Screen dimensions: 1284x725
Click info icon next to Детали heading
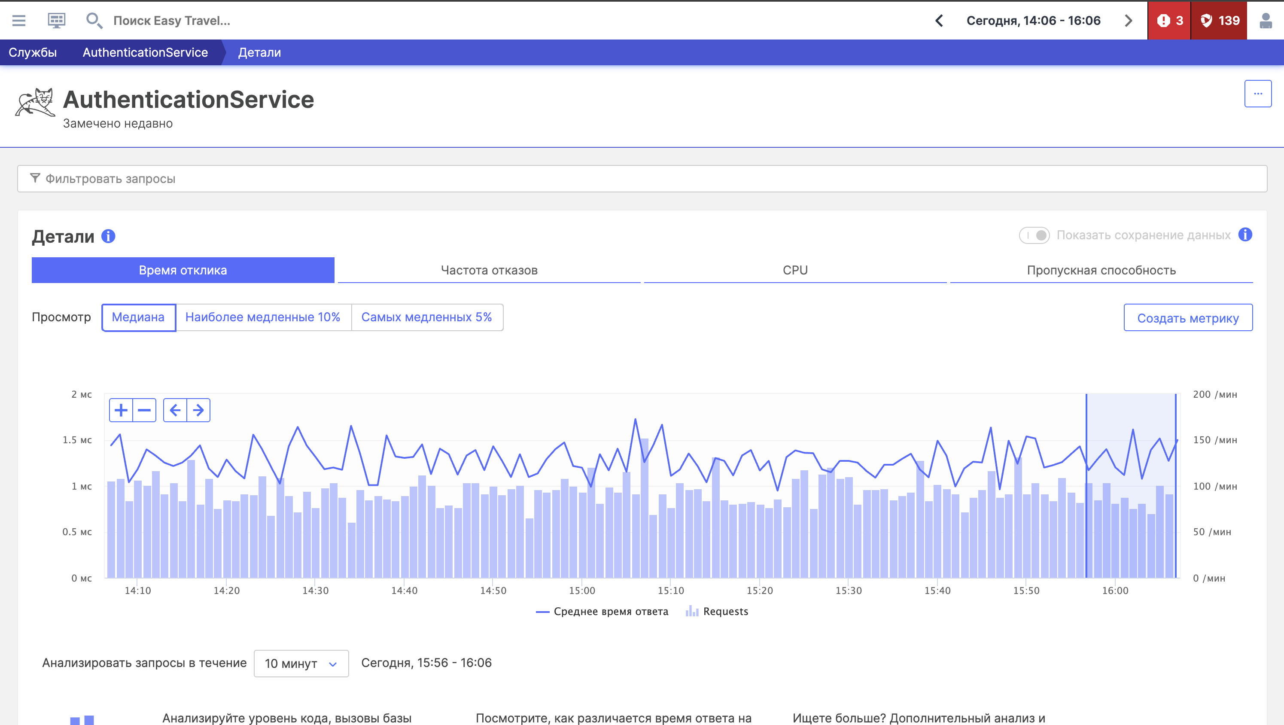click(108, 236)
